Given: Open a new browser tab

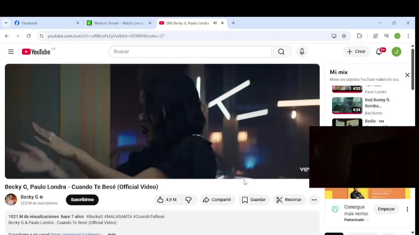Looking at the screenshot, I should click(233, 23).
